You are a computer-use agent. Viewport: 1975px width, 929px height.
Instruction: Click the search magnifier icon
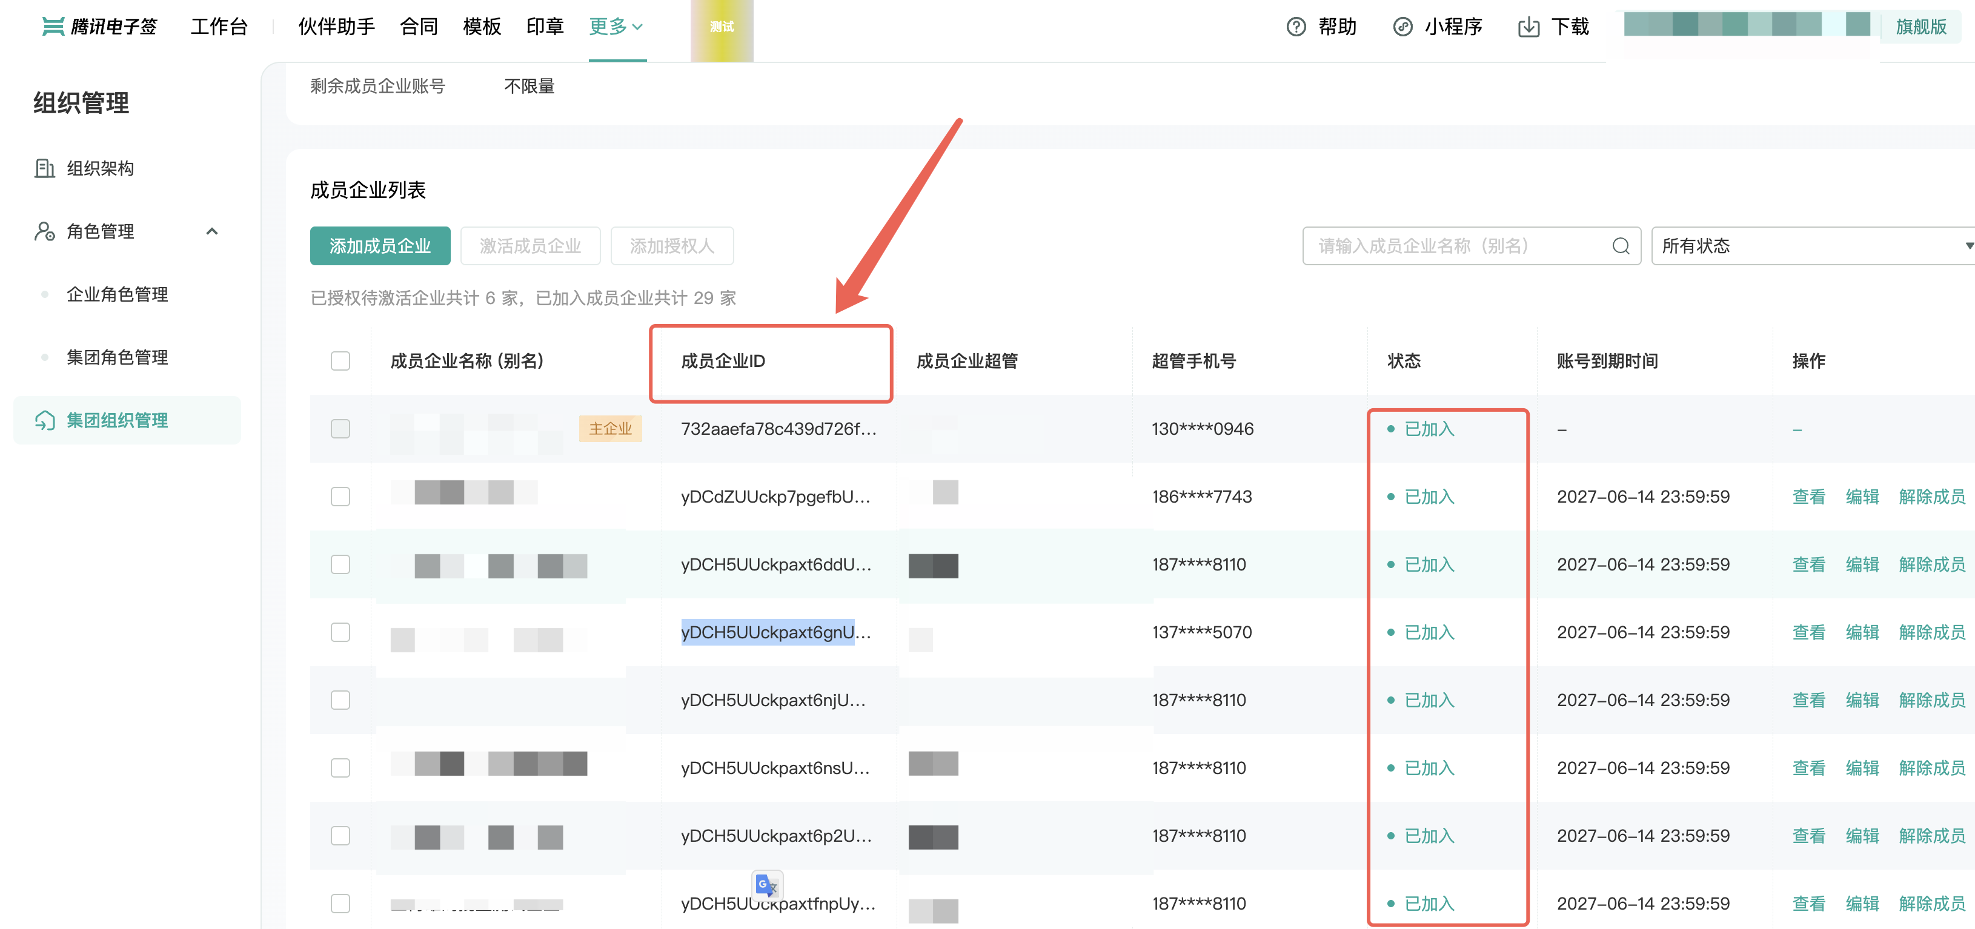tap(1620, 246)
